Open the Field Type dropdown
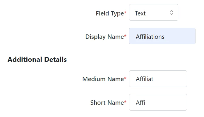The image size is (204, 117). [153, 13]
